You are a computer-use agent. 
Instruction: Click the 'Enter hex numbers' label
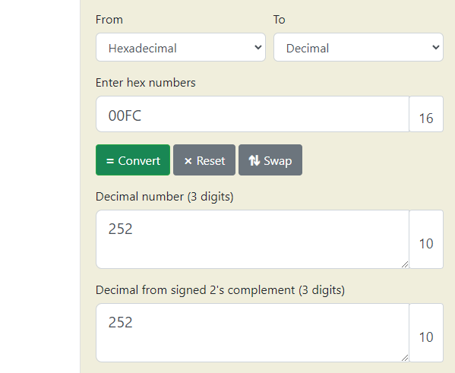[x=146, y=83]
